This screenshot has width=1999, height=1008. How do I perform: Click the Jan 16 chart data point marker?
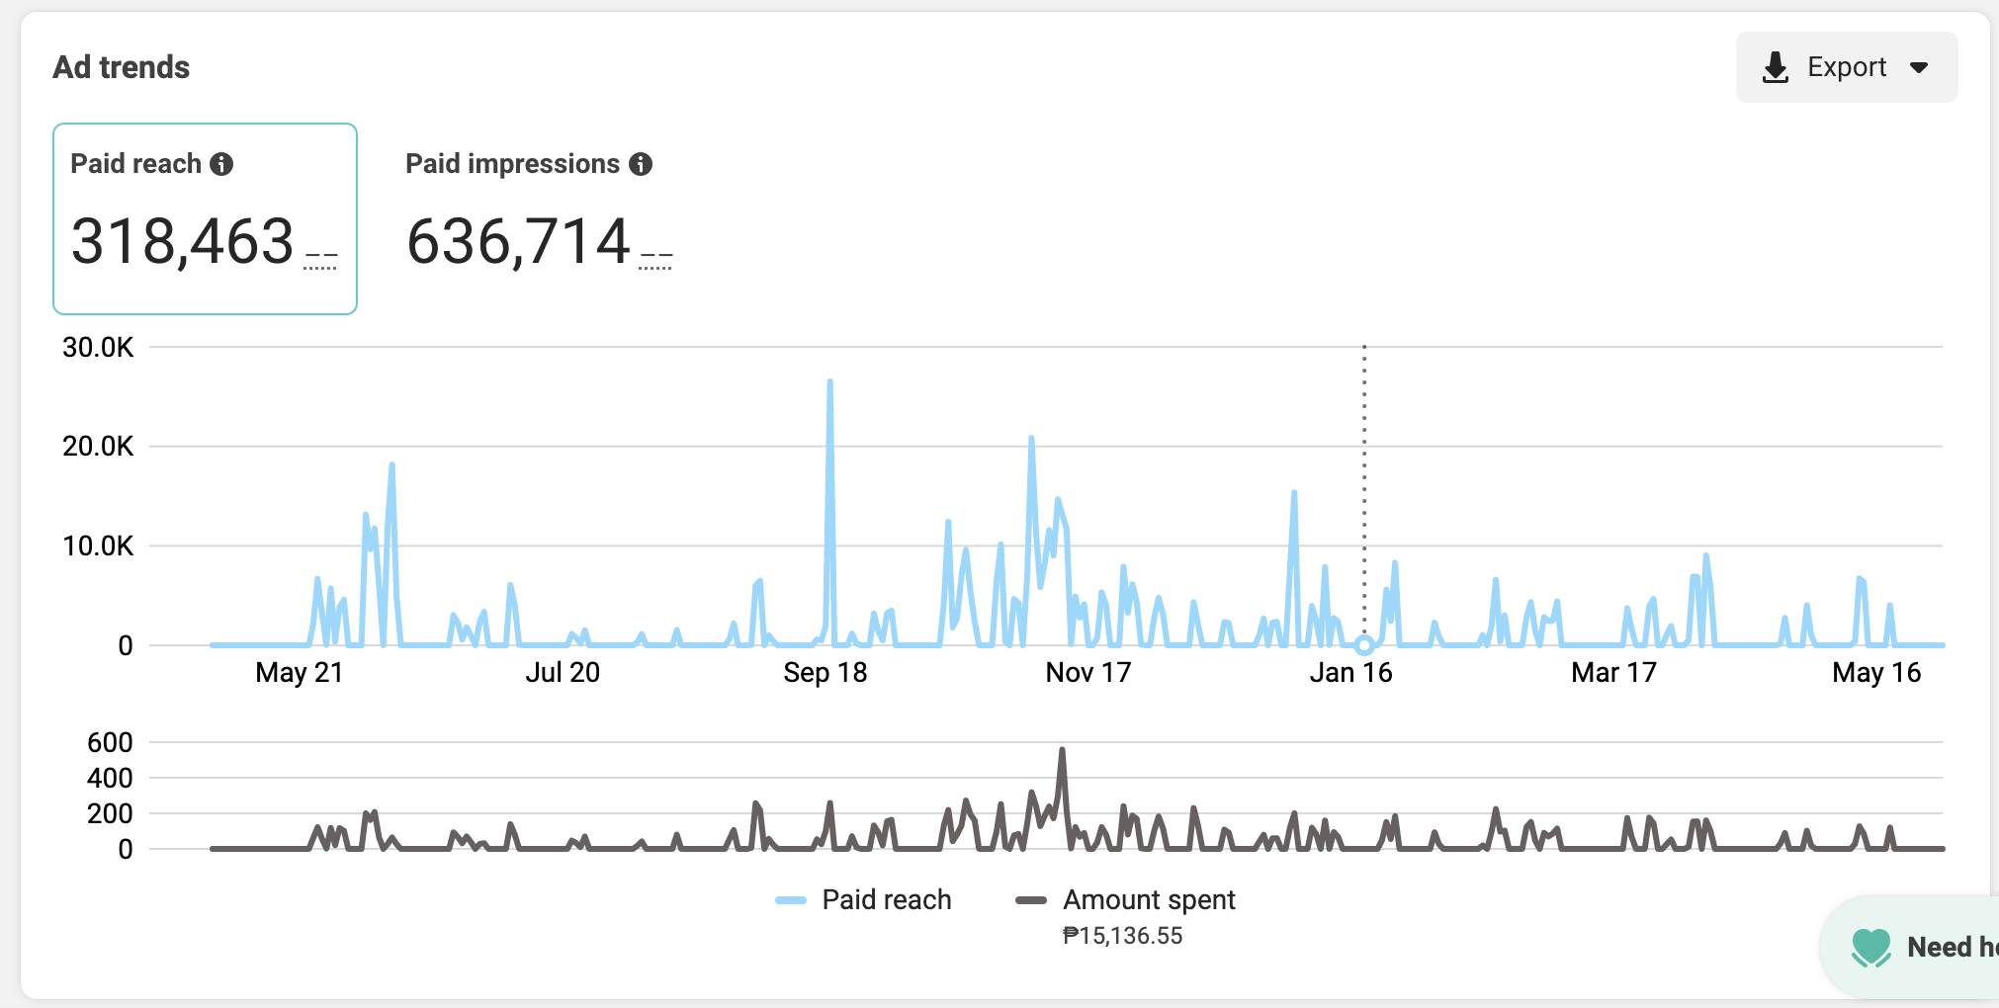click(1364, 645)
